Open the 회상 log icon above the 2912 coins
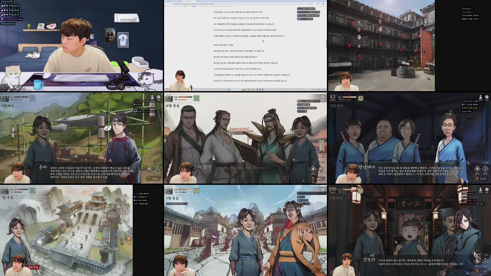491x276 pixels. point(149,169)
